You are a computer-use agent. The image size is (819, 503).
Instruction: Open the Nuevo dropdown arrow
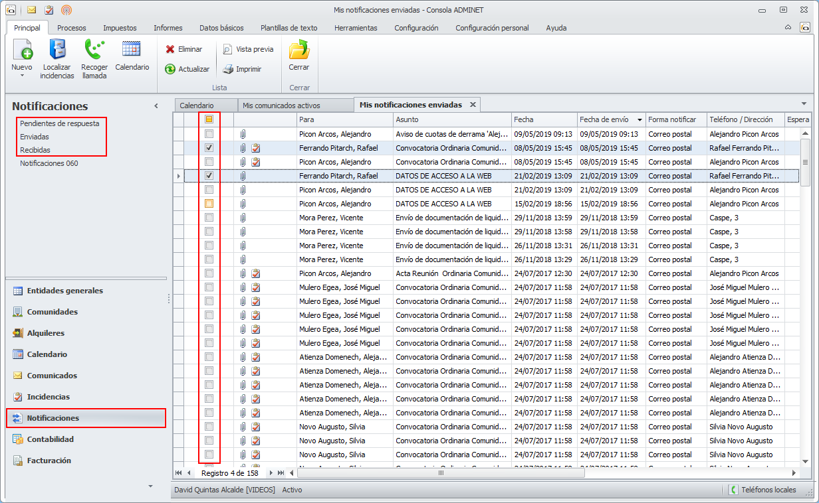tap(22, 76)
